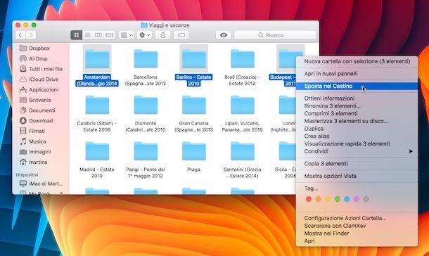Apply the green tag color
This screenshot has width=429, height=256.
(338, 199)
